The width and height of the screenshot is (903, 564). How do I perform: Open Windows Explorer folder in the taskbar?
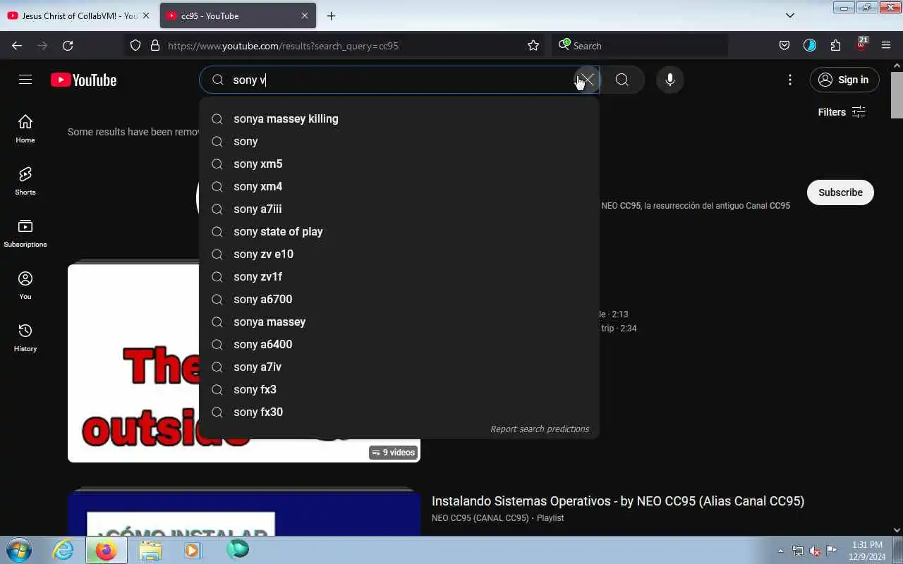(x=150, y=550)
